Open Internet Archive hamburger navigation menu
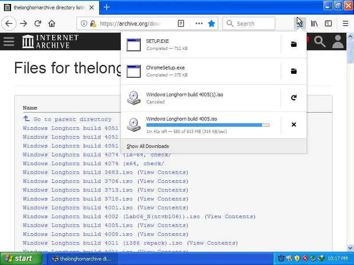The image size is (354, 265). (9, 42)
